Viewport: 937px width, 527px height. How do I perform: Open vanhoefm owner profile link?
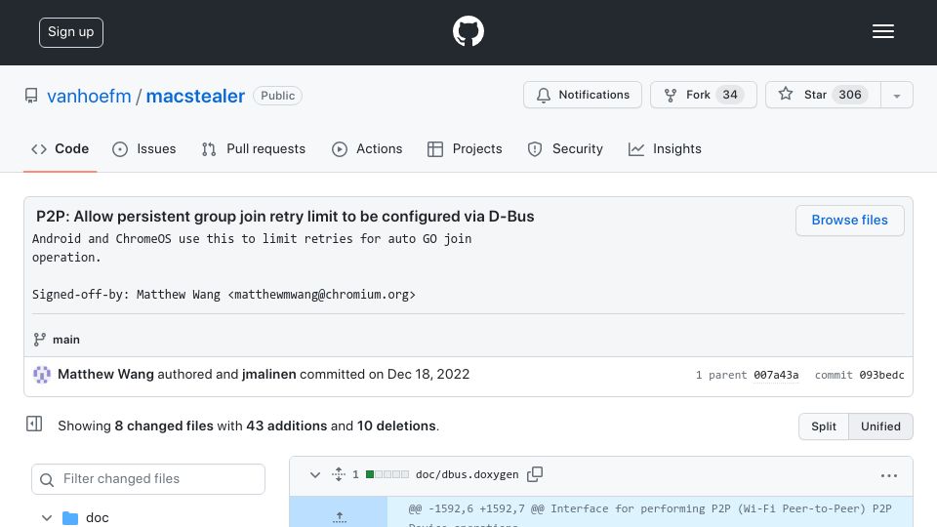(89, 96)
